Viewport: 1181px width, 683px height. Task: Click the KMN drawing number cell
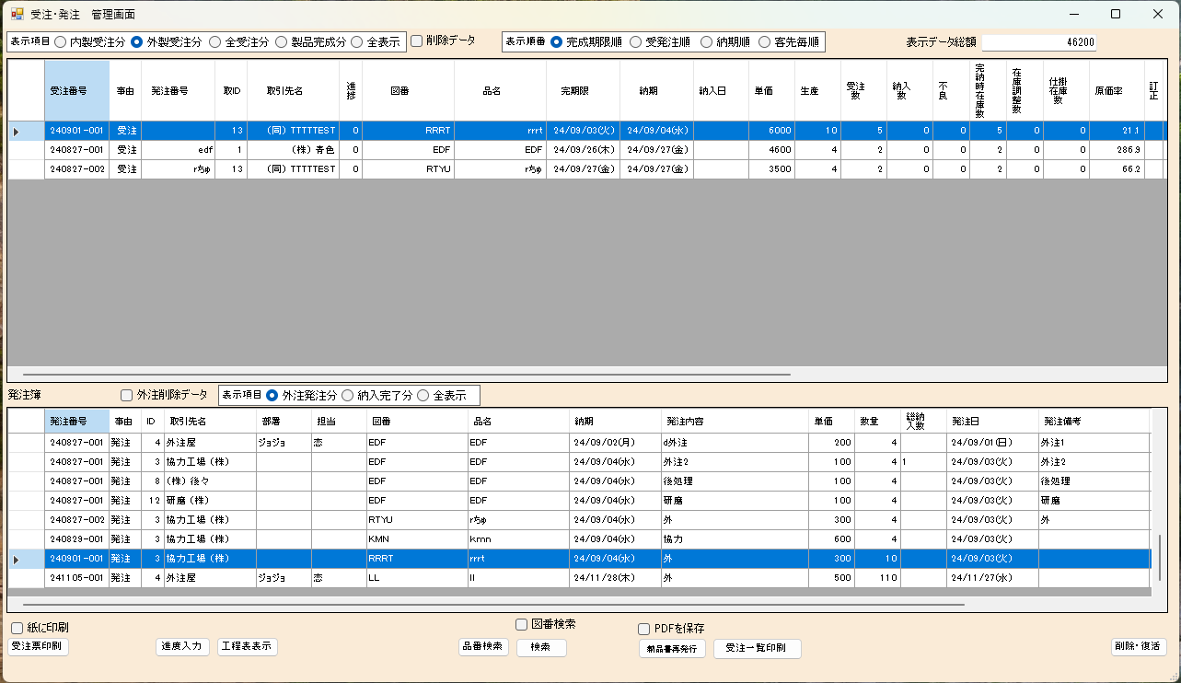[x=417, y=538]
